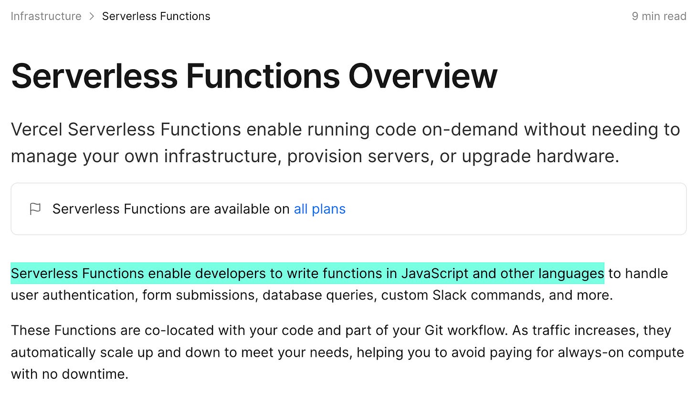Click the highlighted sentence about JavaScript functions
695x394 pixels.
click(307, 273)
